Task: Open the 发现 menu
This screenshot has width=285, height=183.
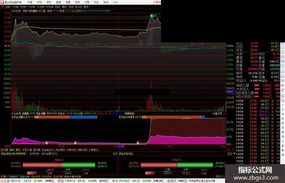Action: pyautogui.click(x=77, y=2)
